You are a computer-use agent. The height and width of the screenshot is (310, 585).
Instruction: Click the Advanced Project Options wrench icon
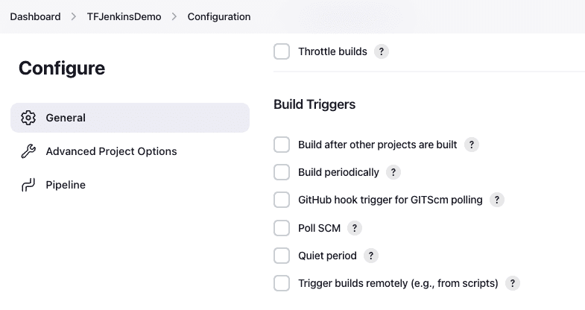[28, 151]
